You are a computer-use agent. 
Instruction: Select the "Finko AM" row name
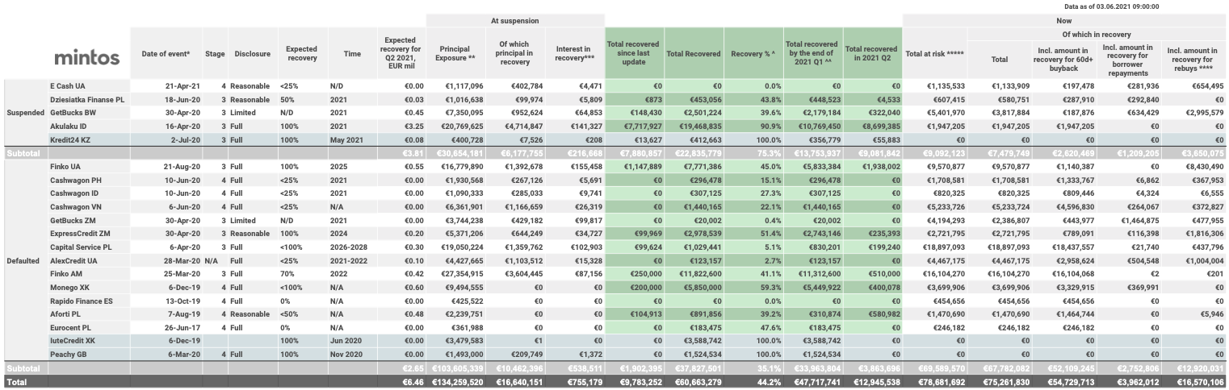point(66,275)
